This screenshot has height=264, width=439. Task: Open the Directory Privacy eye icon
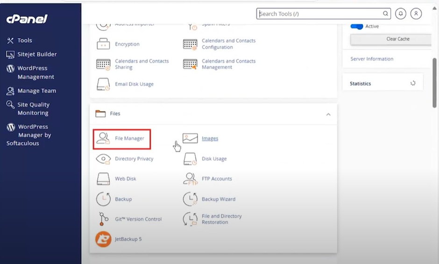(103, 159)
